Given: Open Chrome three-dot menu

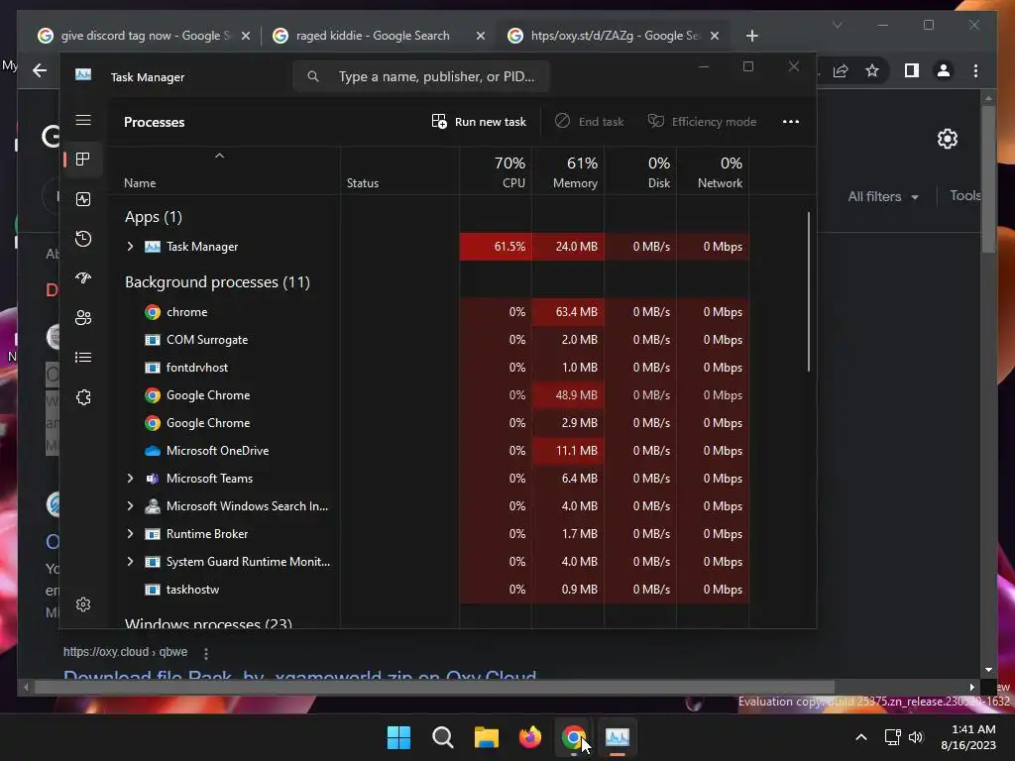Looking at the screenshot, I should [975, 70].
